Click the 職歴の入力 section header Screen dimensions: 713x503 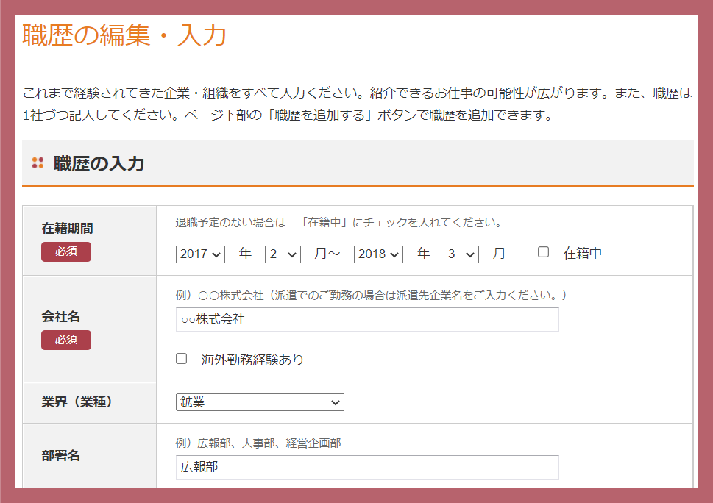(x=99, y=163)
